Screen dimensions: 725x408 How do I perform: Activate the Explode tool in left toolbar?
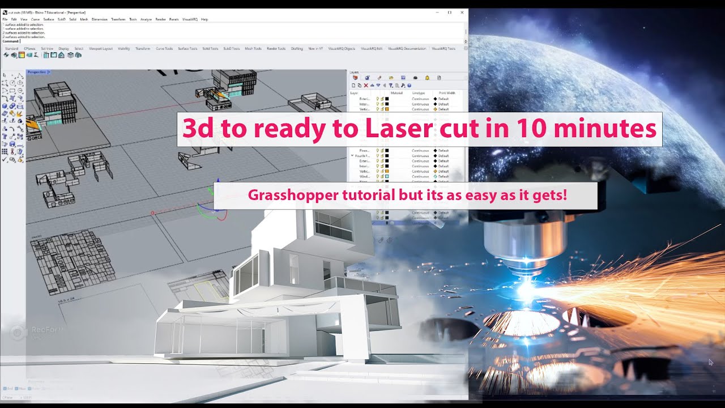pyautogui.click(x=20, y=113)
